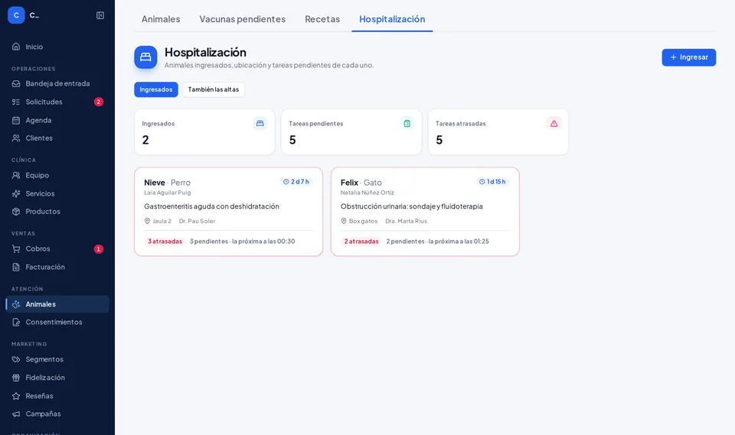The height and width of the screenshot is (435, 735).
Task: Switch to the Recetas tab
Action: (322, 19)
